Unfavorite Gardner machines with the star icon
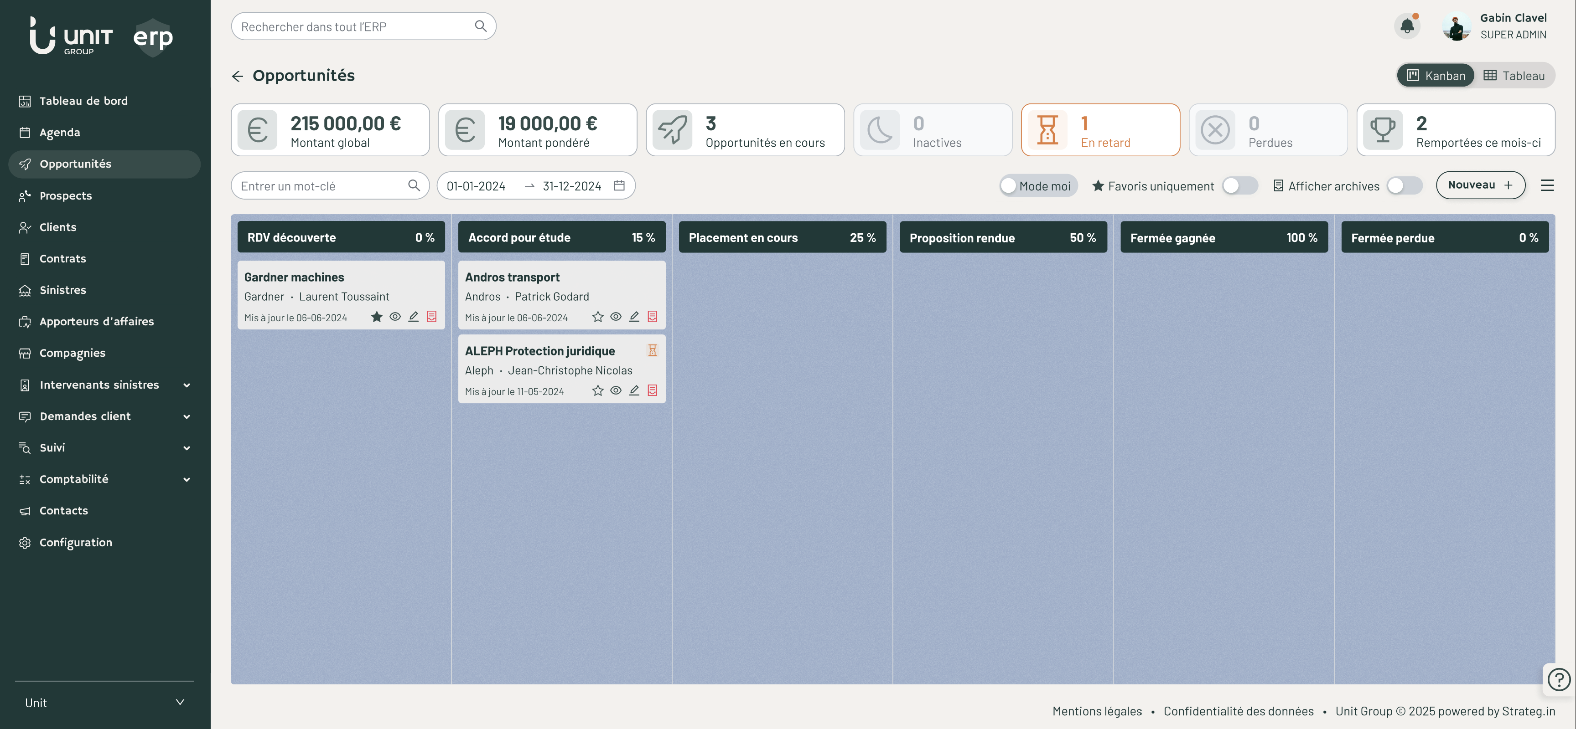Image resolution: width=1576 pixels, height=729 pixels. 377,317
